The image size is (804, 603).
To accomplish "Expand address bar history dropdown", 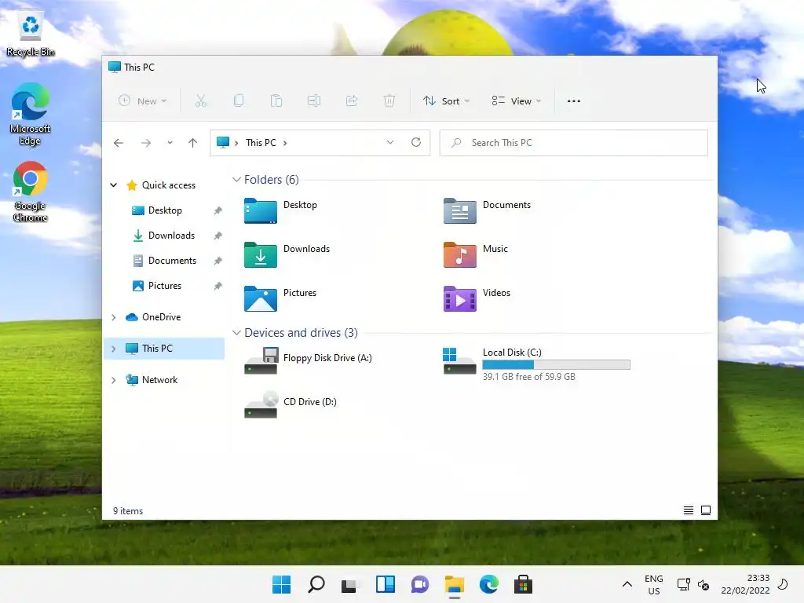I will tap(389, 142).
